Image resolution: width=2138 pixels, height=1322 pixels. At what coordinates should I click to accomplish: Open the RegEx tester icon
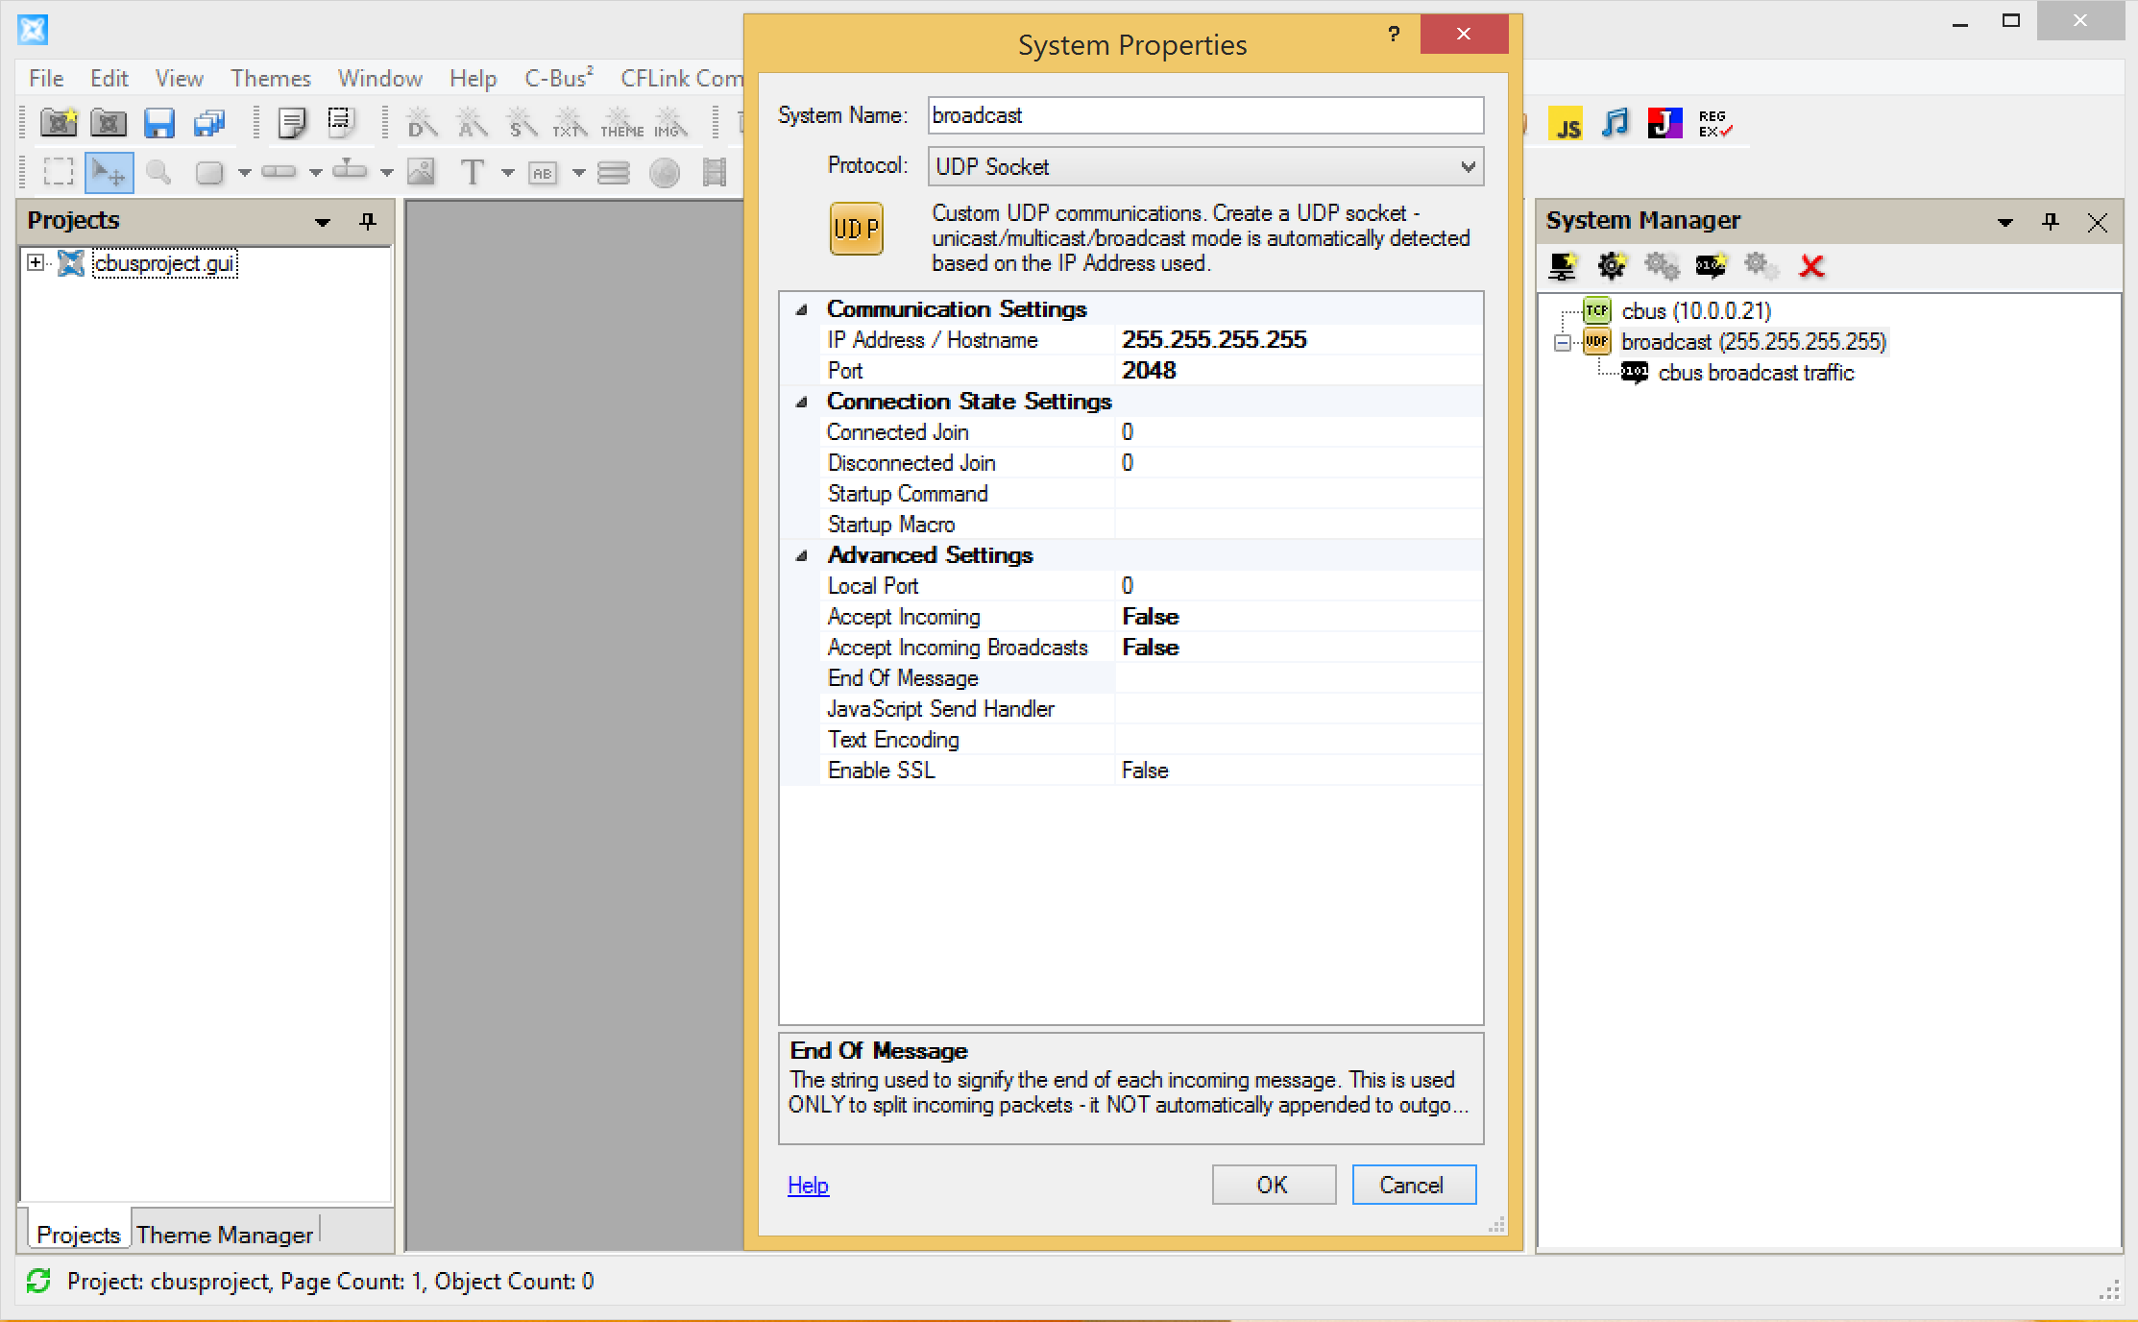1714,124
